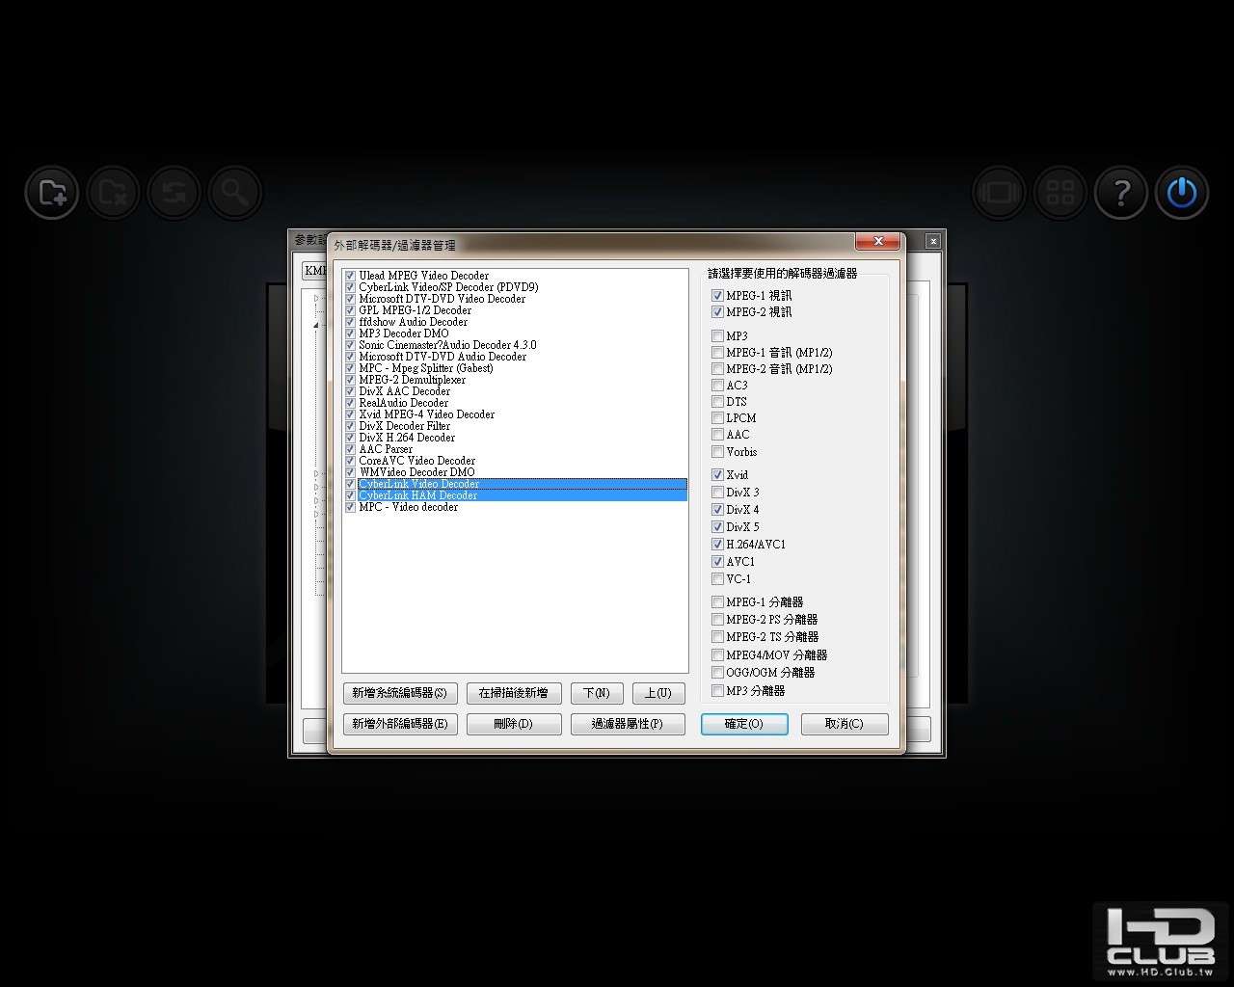Select the 'AAC Parser' row text
Viewport: 1234px width, 987px height.
pyautogui.click(x=386, y=449)
